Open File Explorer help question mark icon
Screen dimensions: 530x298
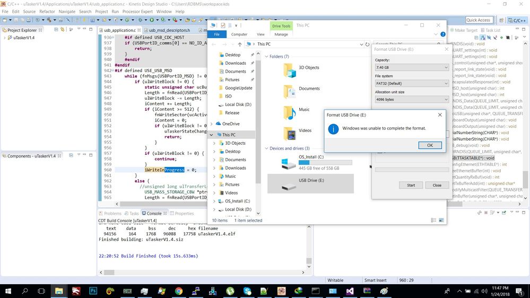click(x=442, y=34)
